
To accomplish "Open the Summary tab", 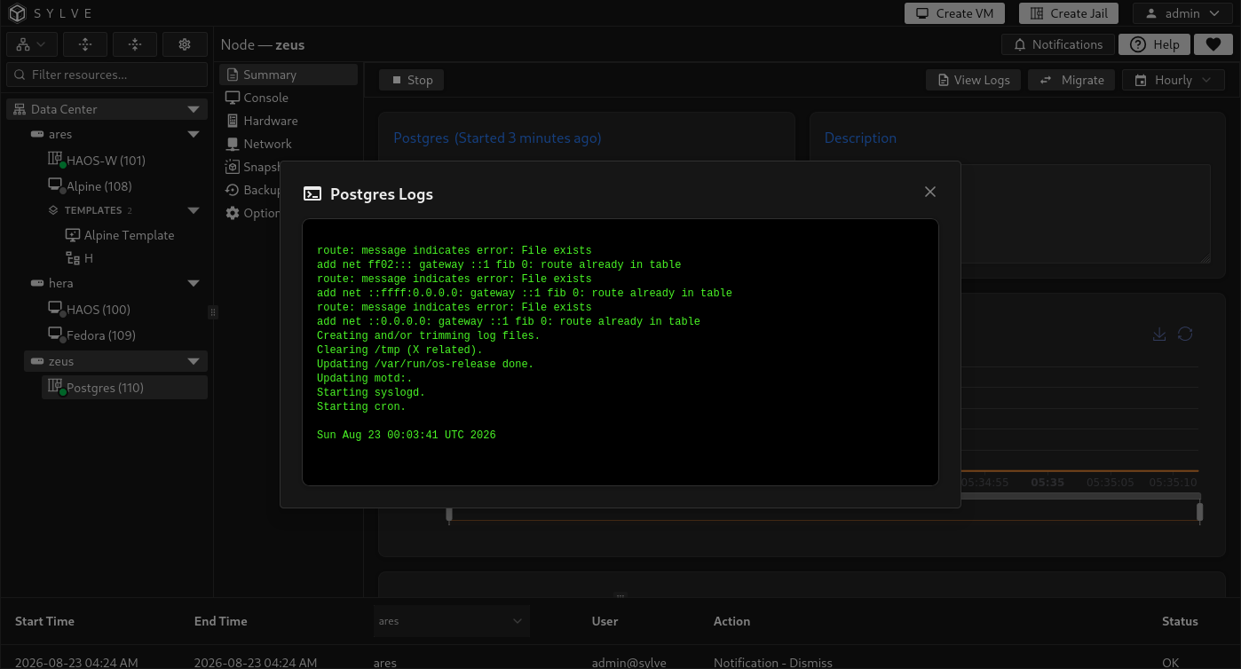I will 289,75.
